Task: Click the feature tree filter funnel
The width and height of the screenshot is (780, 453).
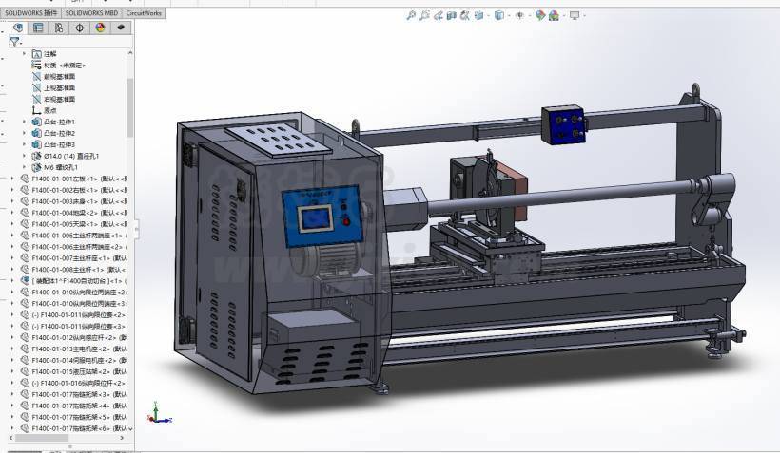Action: (x=14, y=42)
